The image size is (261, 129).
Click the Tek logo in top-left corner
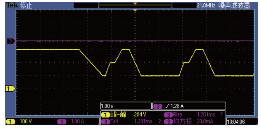[11, 5]
